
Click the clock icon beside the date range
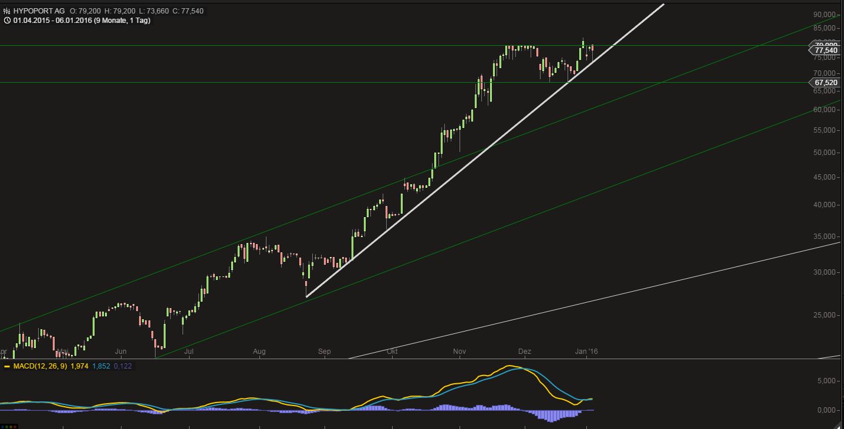pos(6,21)
